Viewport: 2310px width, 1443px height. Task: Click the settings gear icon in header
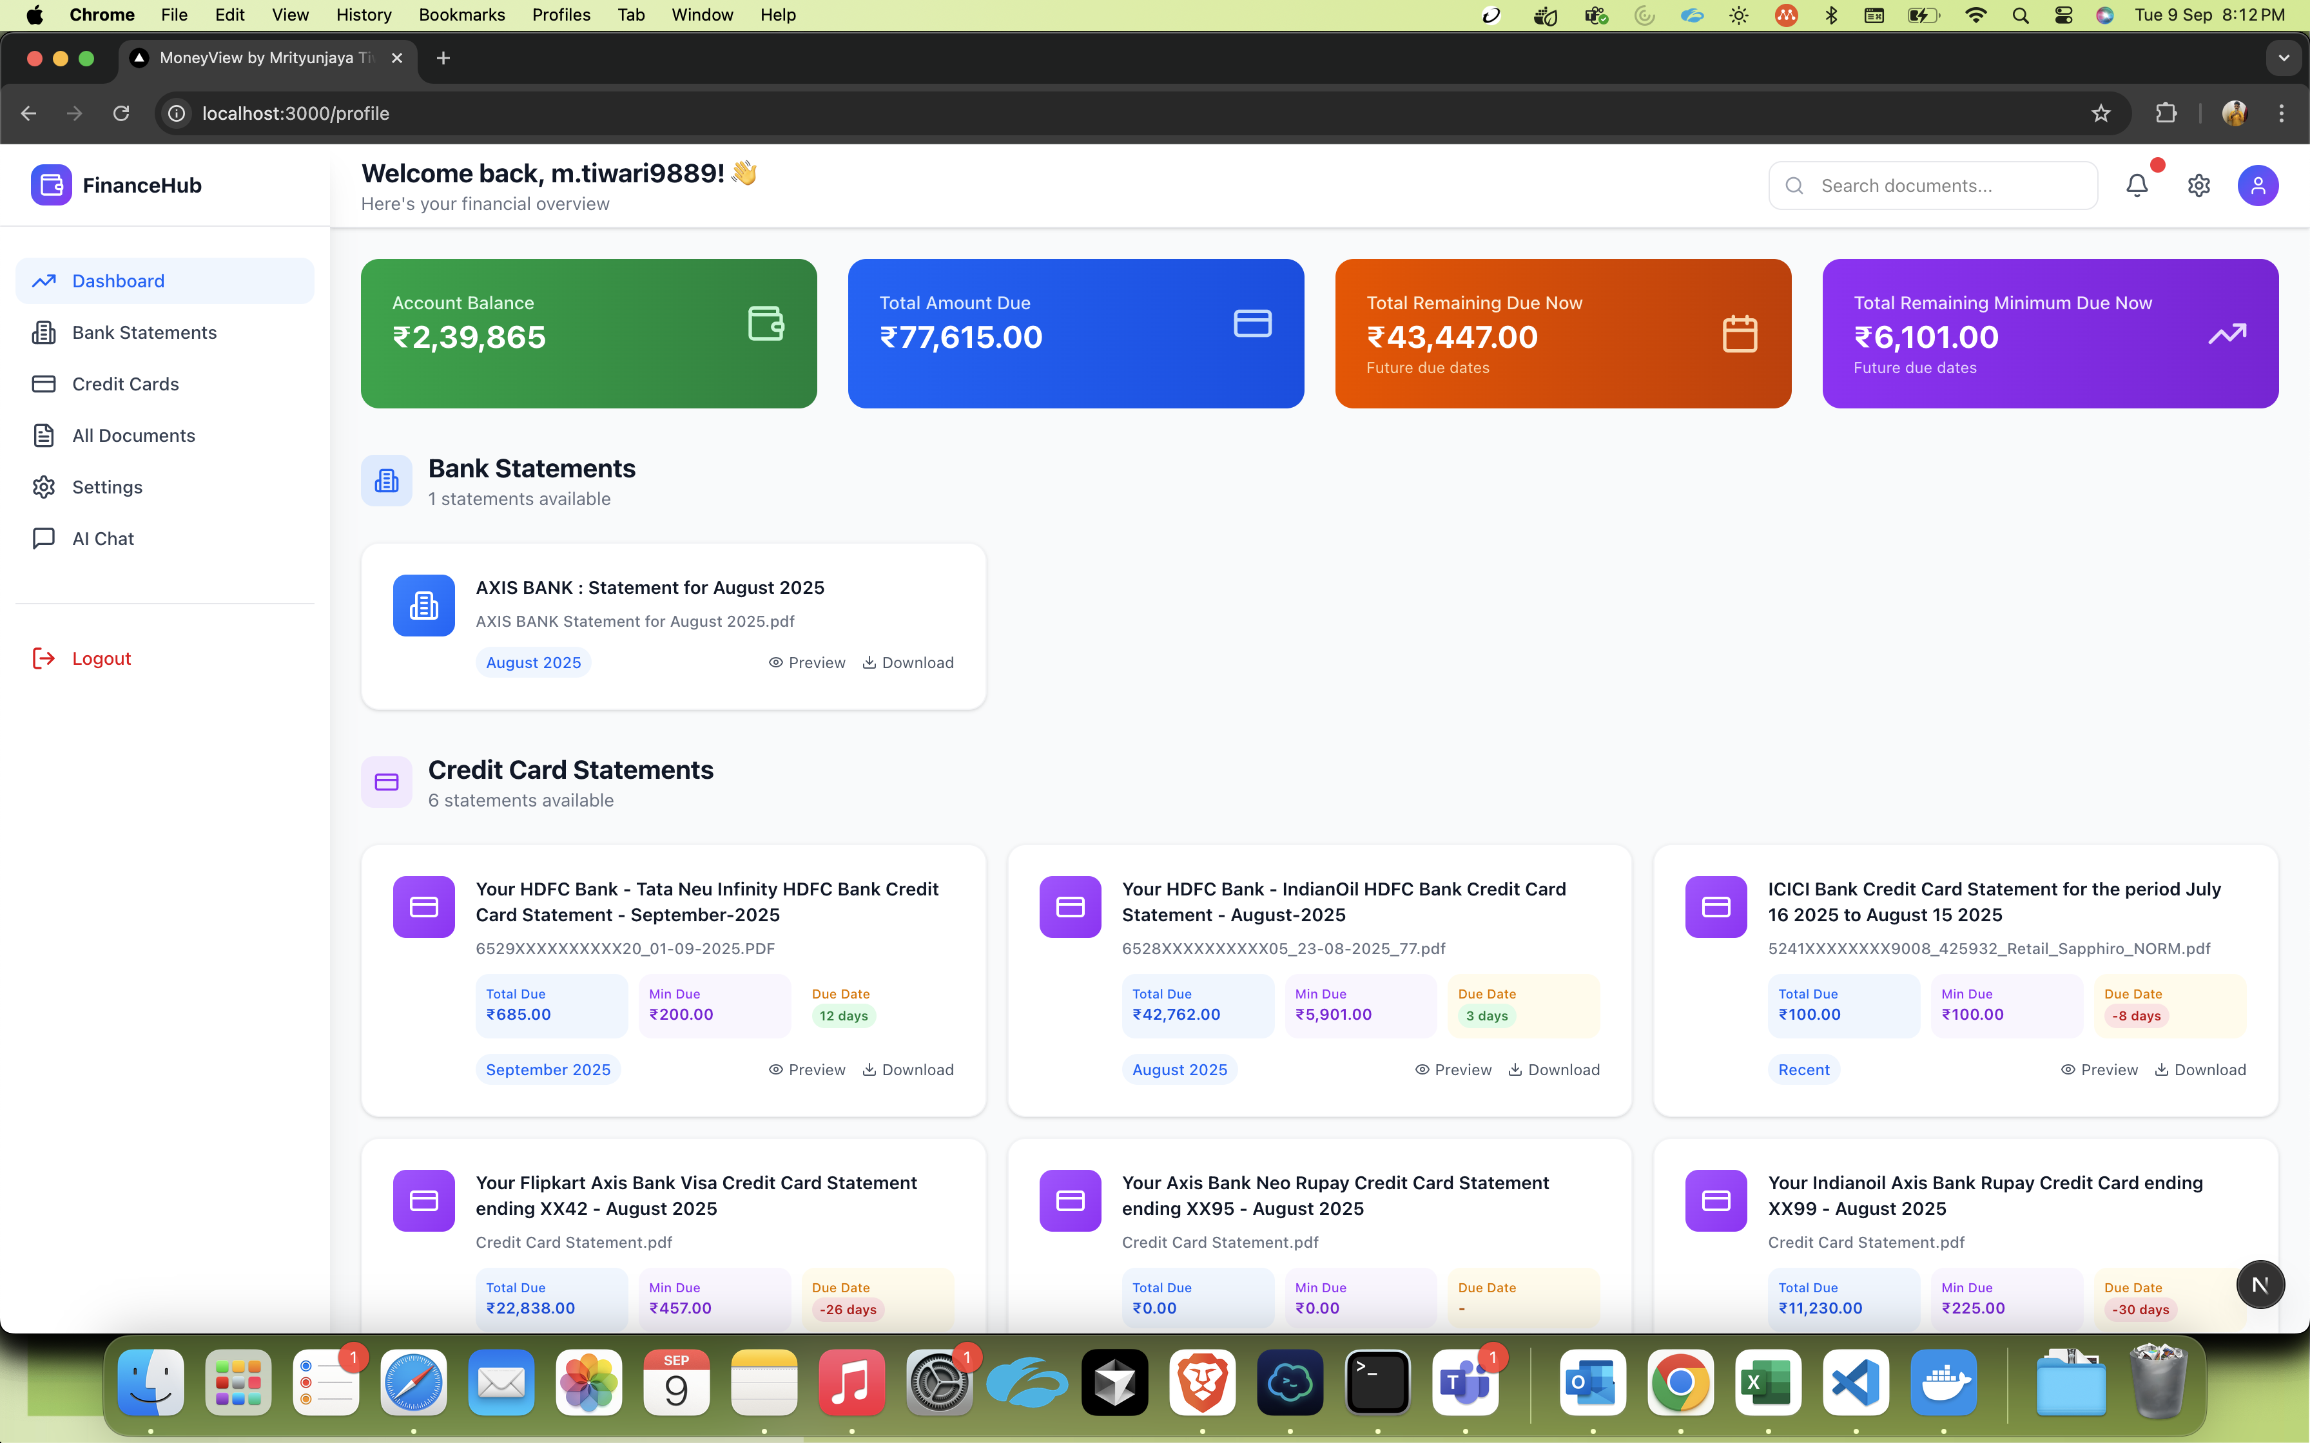pos(2199,185)
